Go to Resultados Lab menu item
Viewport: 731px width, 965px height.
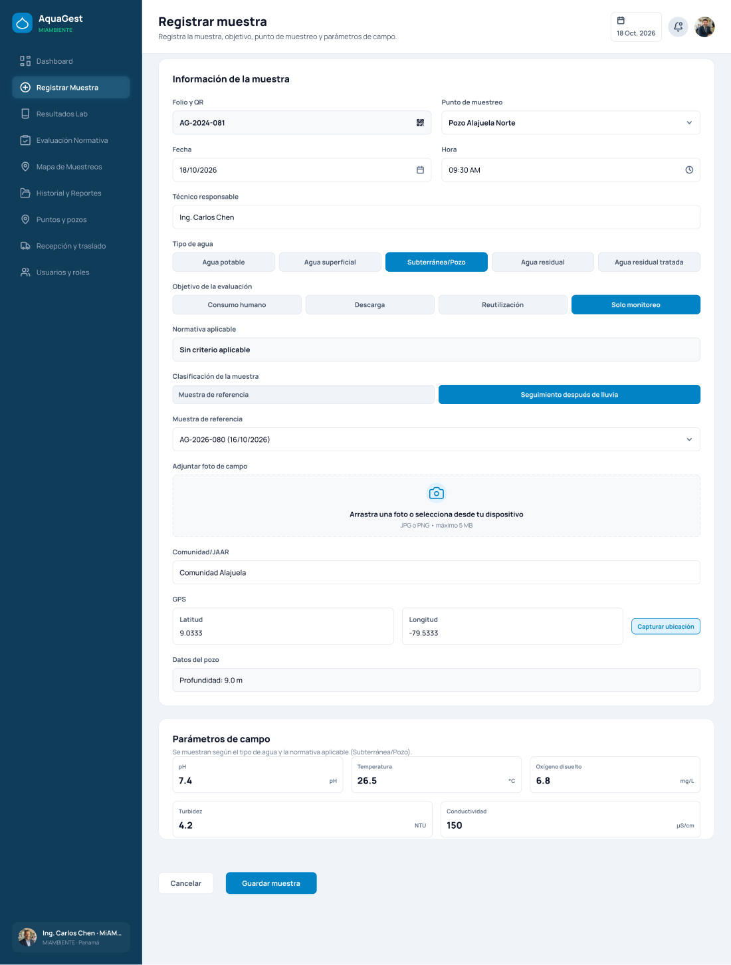(70, 114)
